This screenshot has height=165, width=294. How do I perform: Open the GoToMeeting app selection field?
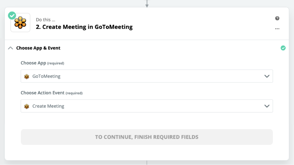pos(147,76)
